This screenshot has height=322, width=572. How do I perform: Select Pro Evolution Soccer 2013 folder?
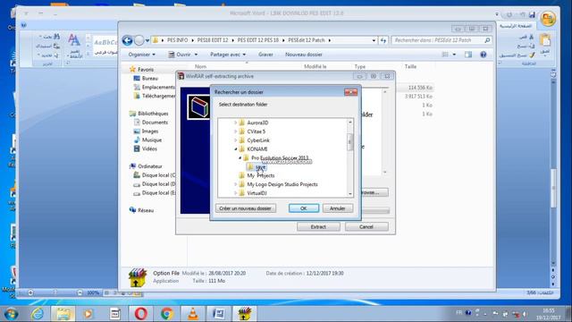pyautogui.click(x=280, y=157)
